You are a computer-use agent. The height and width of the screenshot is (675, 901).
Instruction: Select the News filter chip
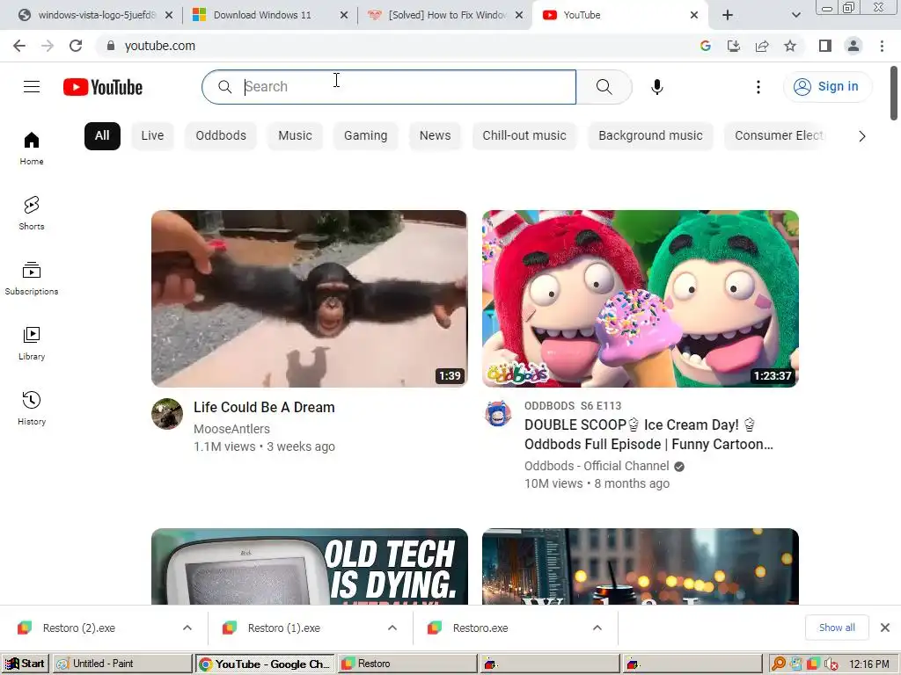[x=435, y=136]
